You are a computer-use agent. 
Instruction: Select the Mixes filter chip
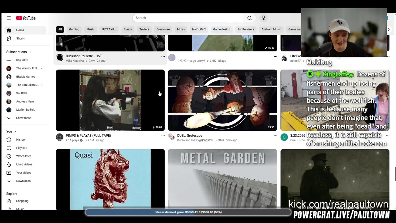point(181,29)
